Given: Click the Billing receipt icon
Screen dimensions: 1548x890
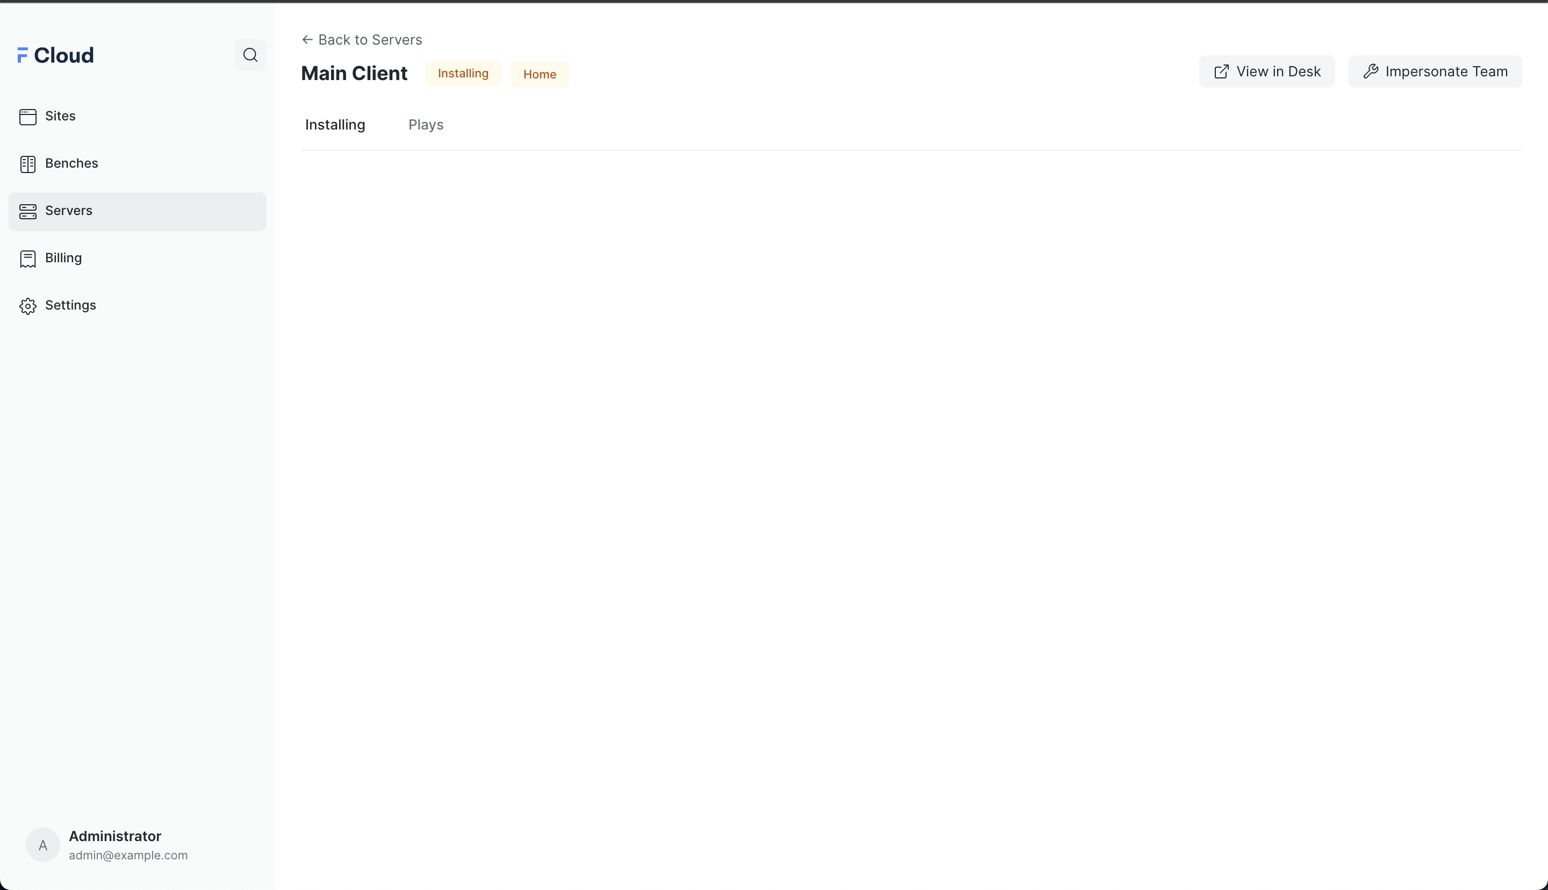Looking at the screenshot, I should point(27,259).
